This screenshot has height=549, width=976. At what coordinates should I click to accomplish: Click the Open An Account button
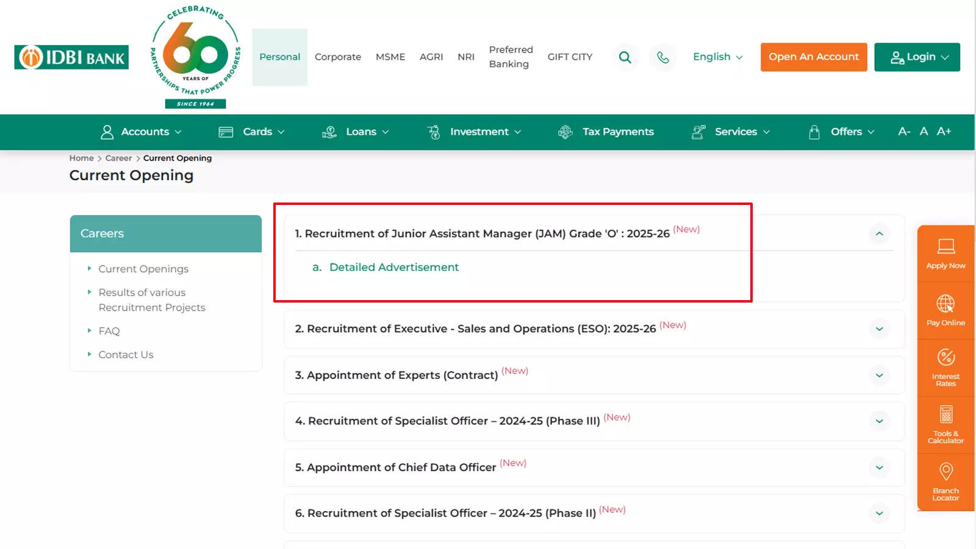point(814,57)
